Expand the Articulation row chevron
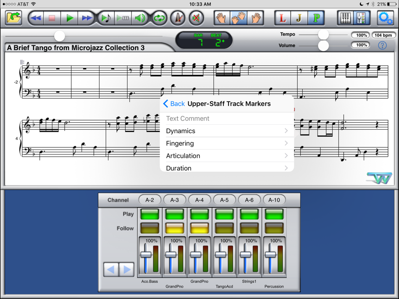 (x=286, y=156)
